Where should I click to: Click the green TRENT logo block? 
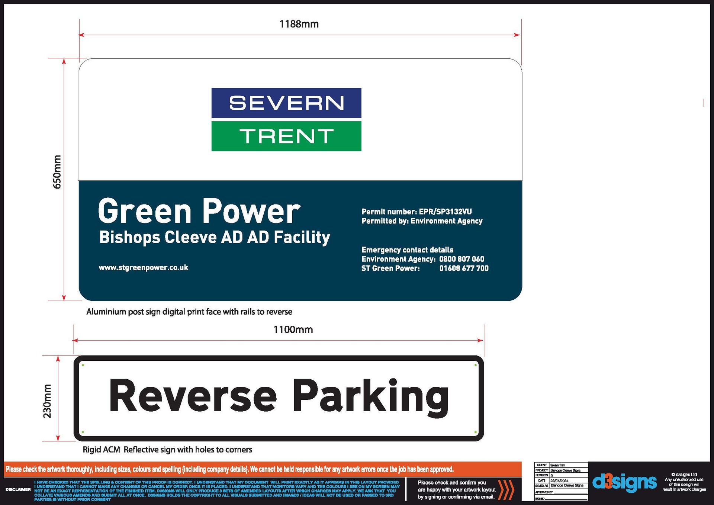tap(286, 136)
